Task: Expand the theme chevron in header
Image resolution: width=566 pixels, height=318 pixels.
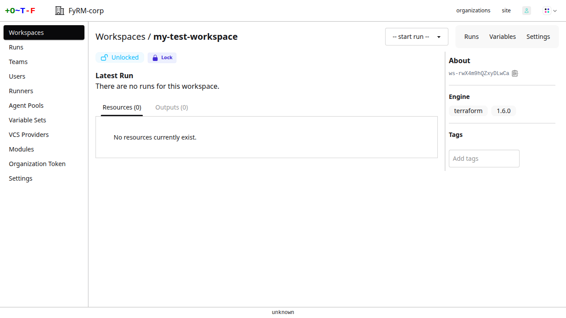Action: click(555, 11)
